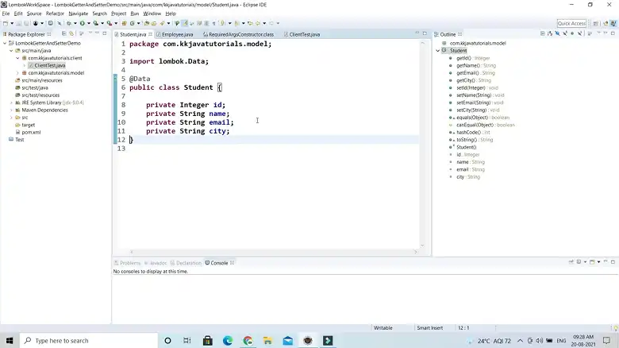
Task: Switch to the Java EE perspective icon
Action: coord(606,24)
